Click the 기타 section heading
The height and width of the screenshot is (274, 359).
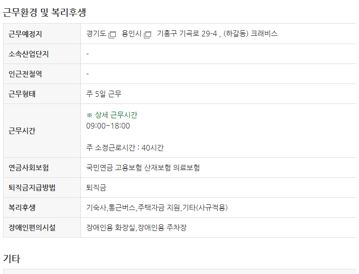11,259
